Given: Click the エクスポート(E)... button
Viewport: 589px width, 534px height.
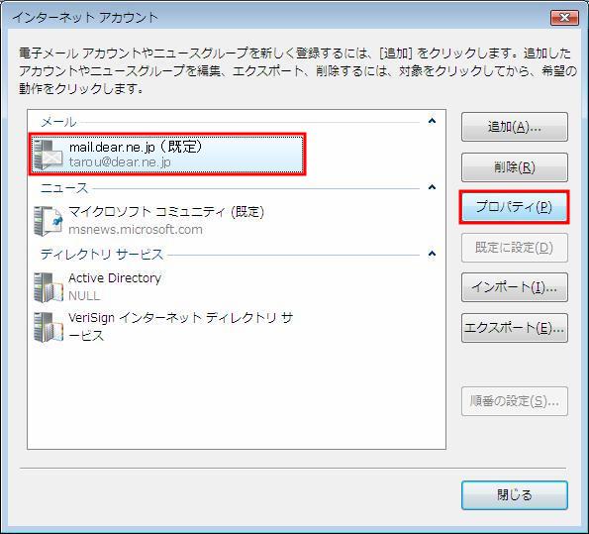Looking at the screenshot, I should pyautogui.click(x=514, y=328).
